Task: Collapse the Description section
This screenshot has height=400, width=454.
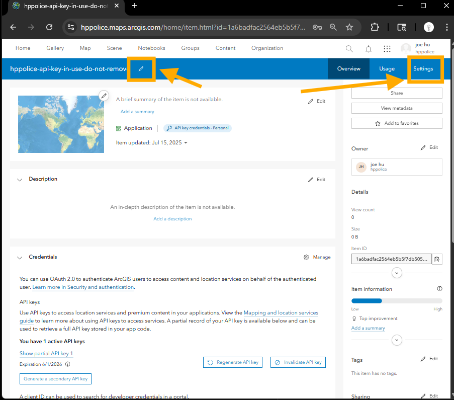Action: pyautogui.click(x=20, y=180)
